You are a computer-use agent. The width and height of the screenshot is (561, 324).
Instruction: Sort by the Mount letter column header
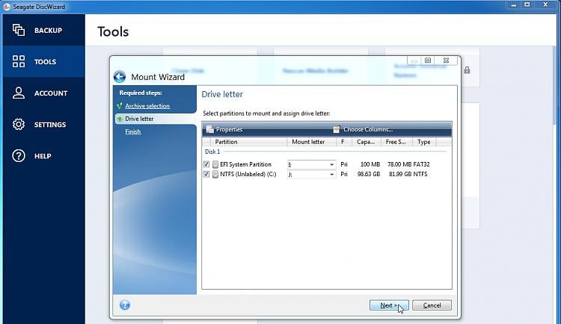[x=311, y=142]
